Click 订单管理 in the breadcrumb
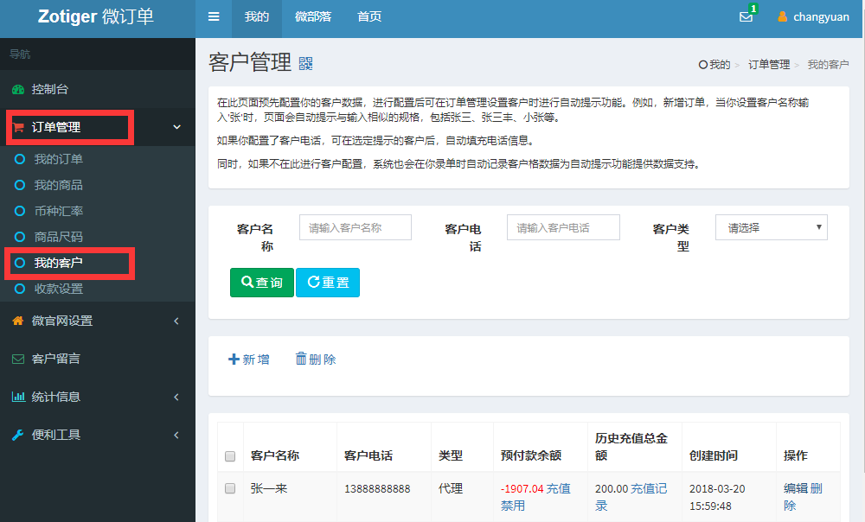Image resolution: width=865 pixels, height=522 pixels. click(x=769, y=65)
